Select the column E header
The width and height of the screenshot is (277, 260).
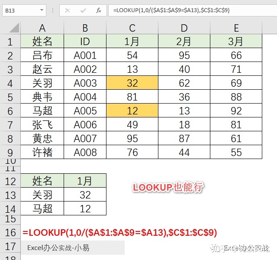pyautogui.click(x=236, y=28)
